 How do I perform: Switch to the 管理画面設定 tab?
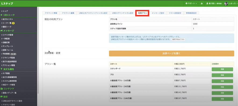(191, 13)
